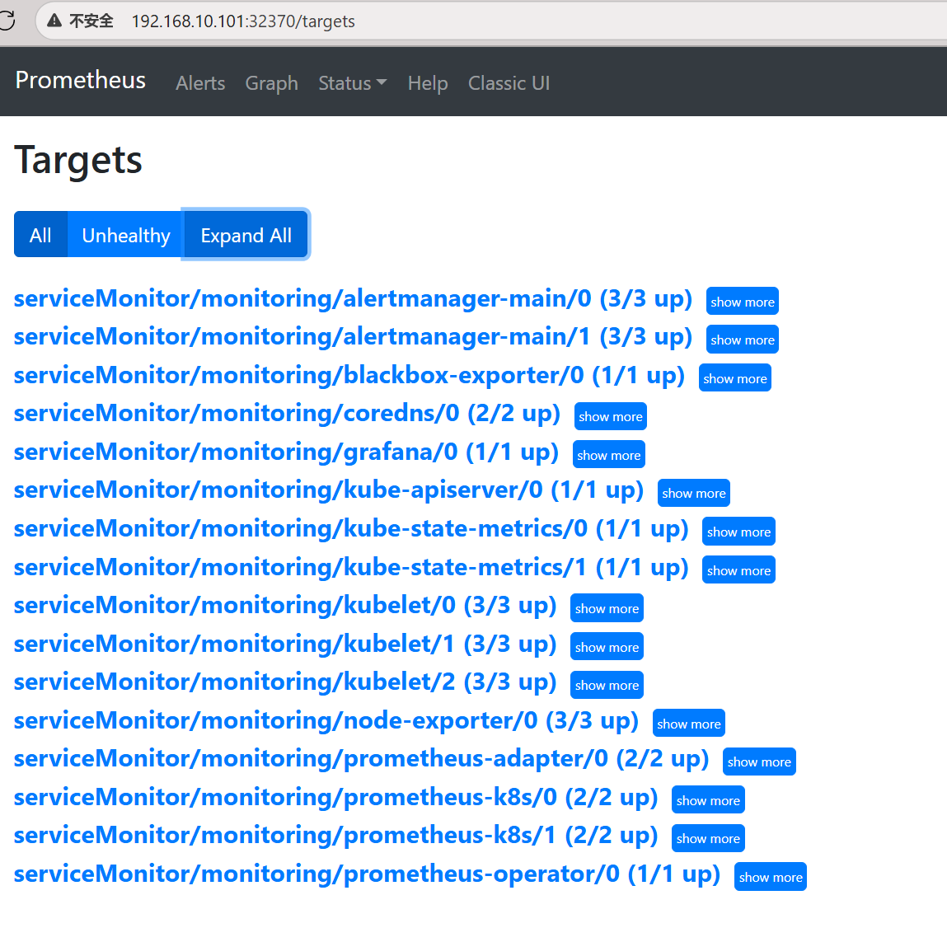
Task: Open the grafana/0 target link
Action: pos(286,452)
